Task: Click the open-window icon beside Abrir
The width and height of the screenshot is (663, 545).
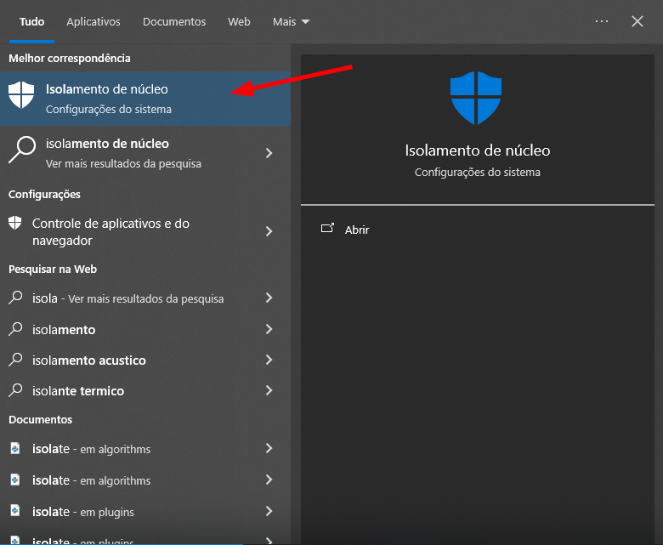Action: tap(328, 229)
